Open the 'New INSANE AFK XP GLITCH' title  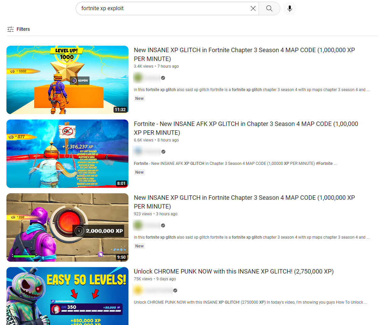(x=246, y=128)
